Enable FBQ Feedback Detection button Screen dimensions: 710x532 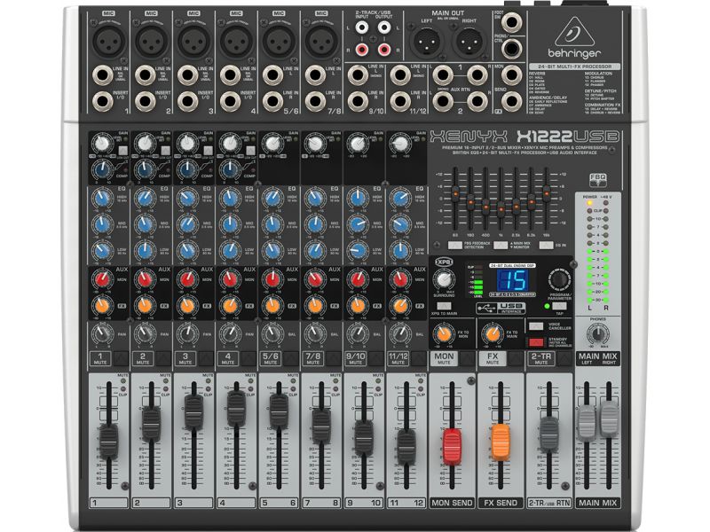click(455, 246)
